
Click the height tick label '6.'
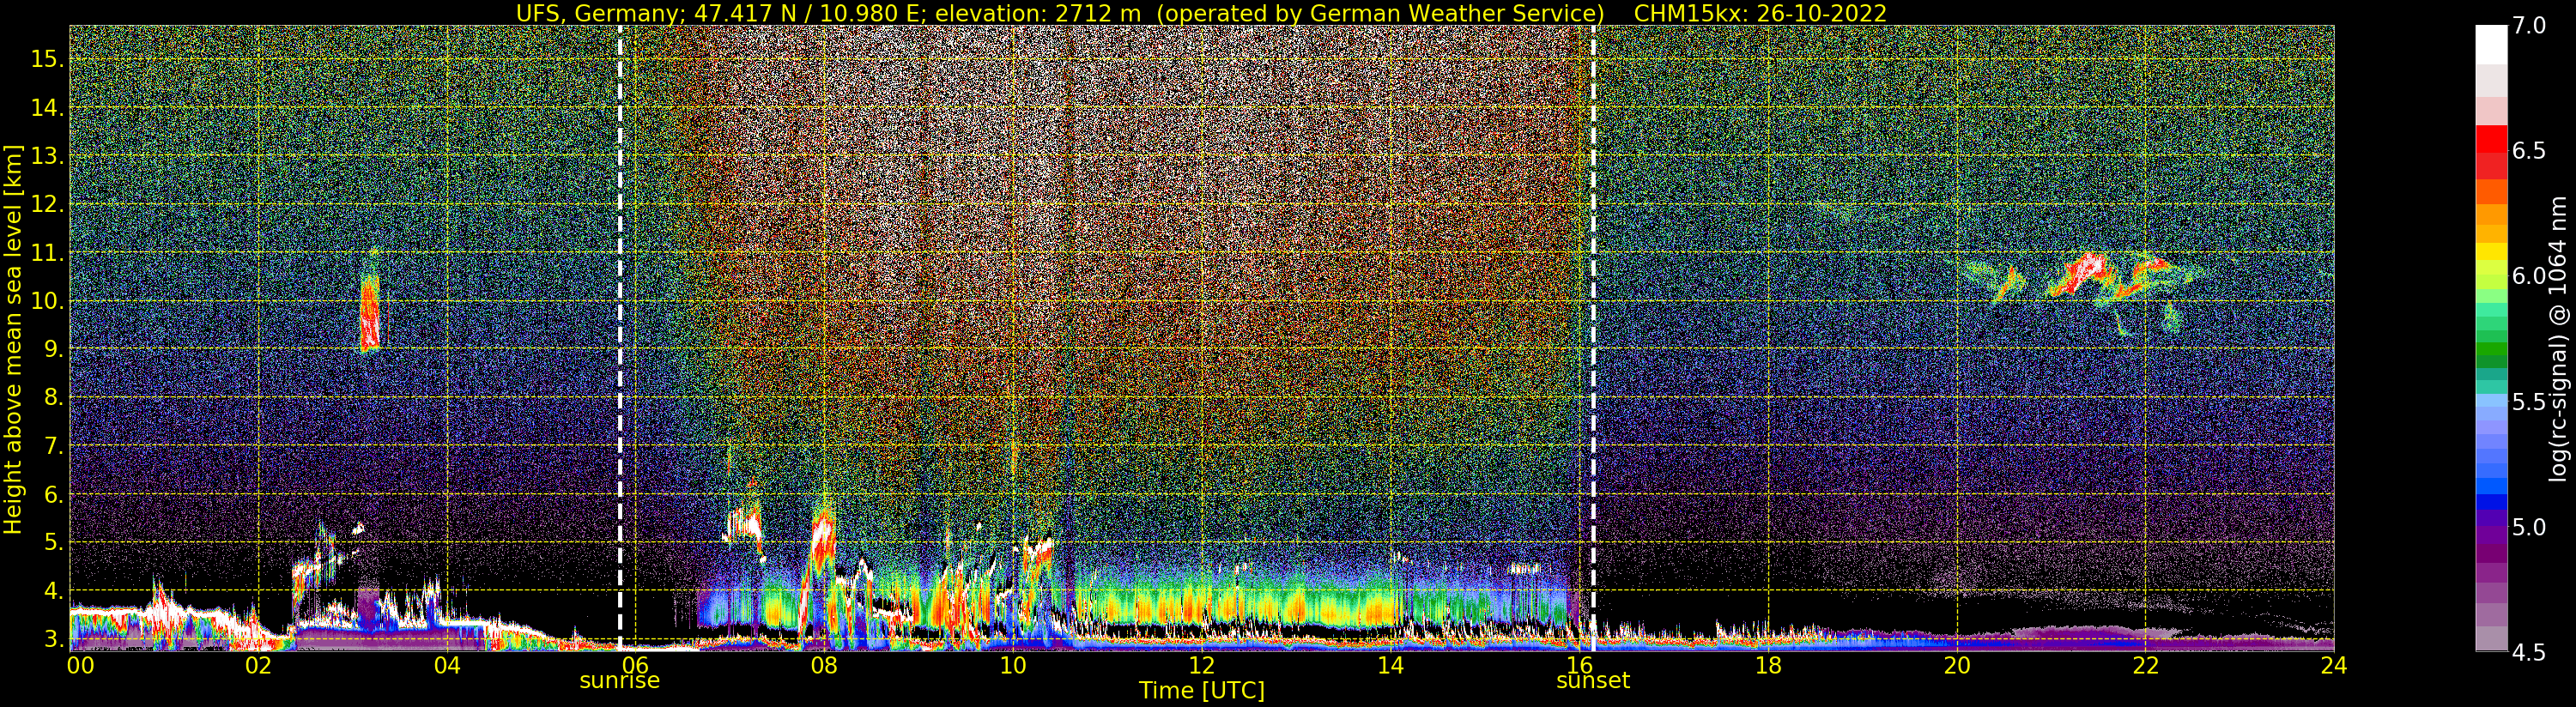[53, 494]
